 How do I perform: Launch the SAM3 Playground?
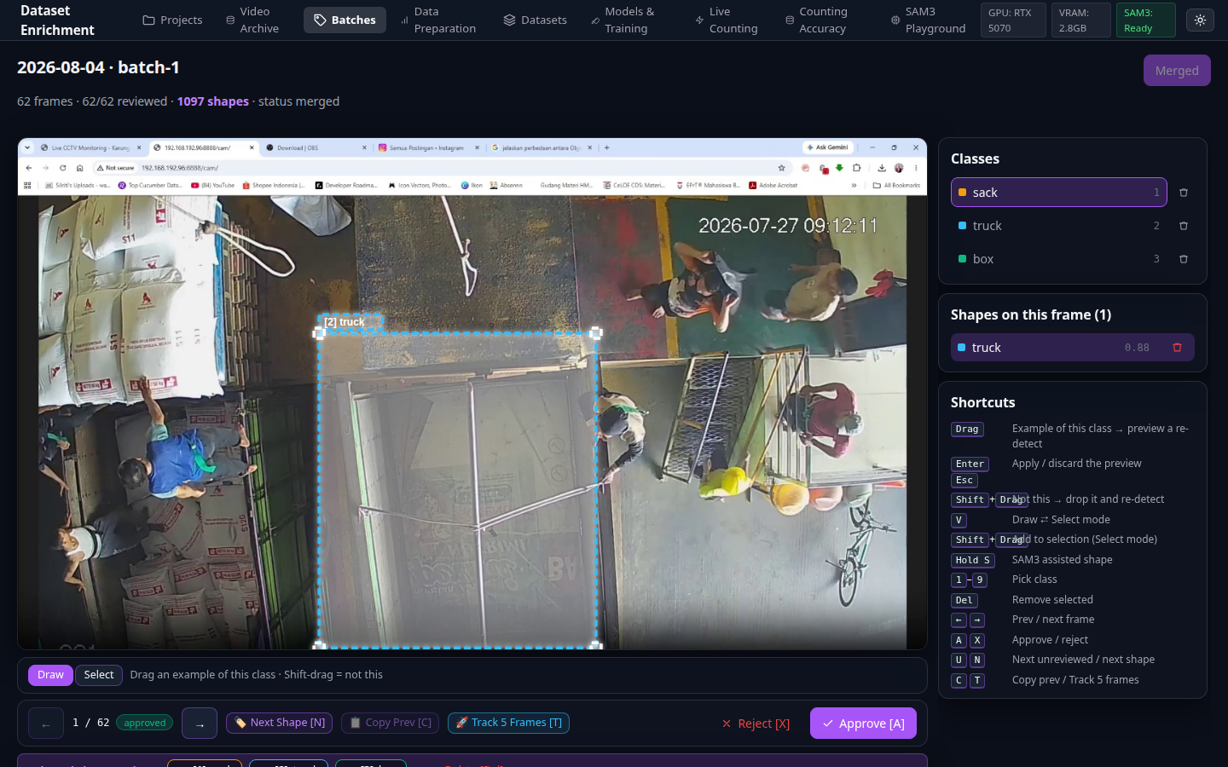click(928, 20)
